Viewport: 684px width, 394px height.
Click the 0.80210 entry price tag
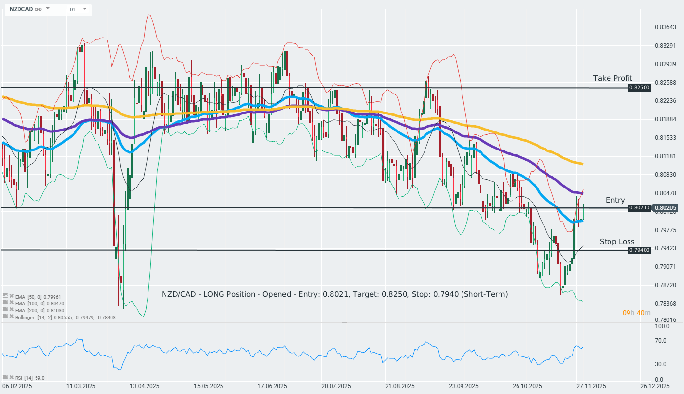639,208
